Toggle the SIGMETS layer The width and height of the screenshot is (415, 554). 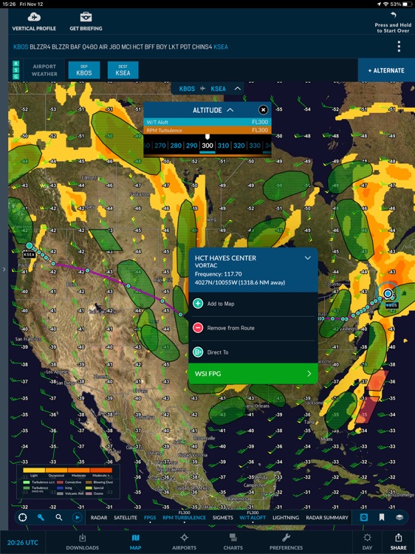[x=222, y=518]
